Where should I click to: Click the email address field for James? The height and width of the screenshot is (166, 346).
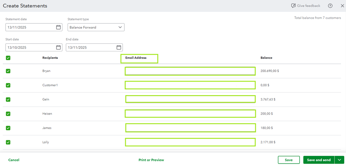(190, 128)
